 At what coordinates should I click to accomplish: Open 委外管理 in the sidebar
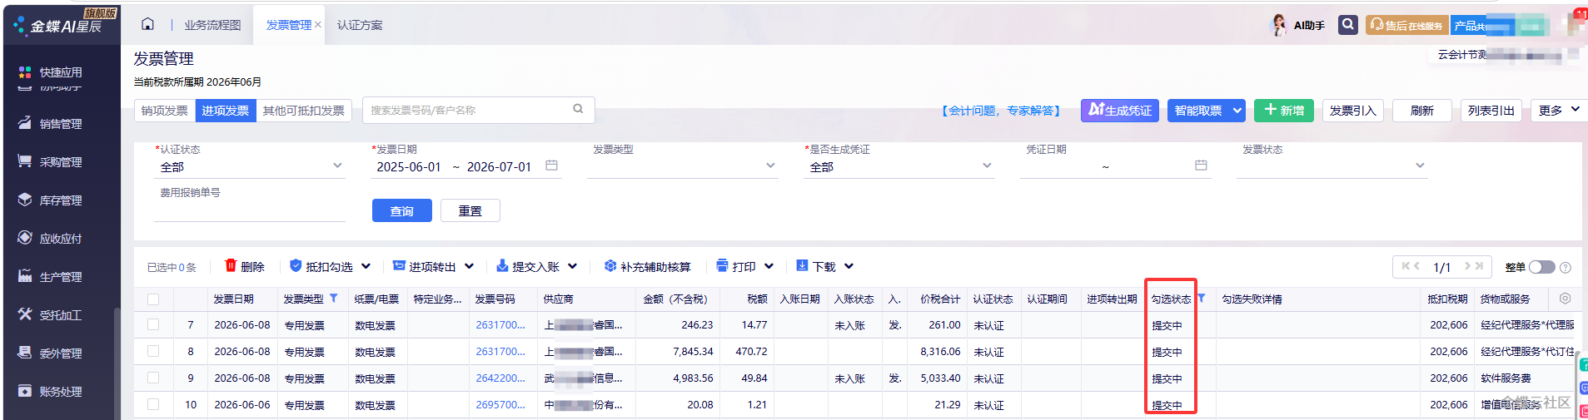[50, 353]
